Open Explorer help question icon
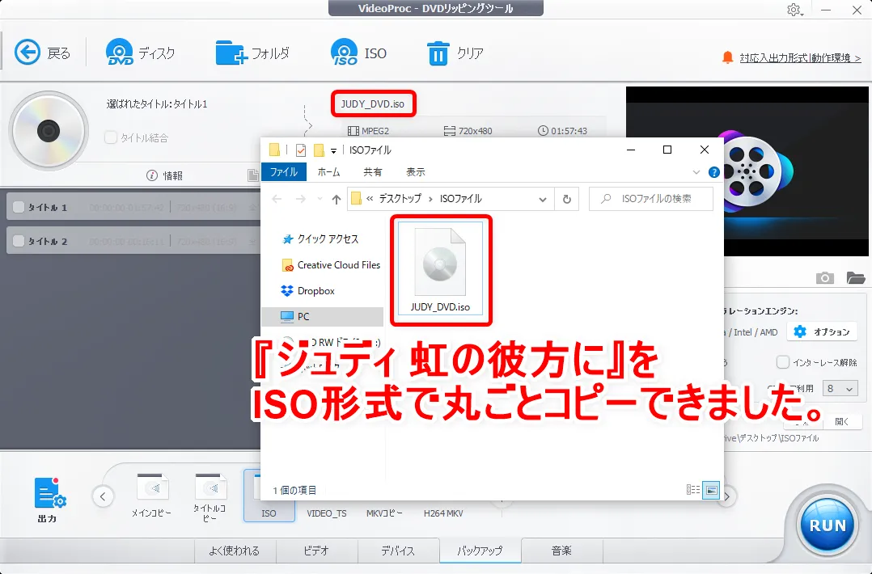Screen dimensions: 872x574 714,172
